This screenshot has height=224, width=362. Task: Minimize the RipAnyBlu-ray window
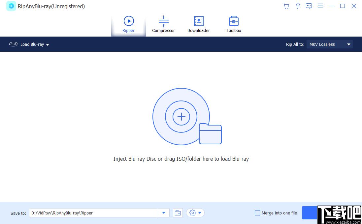pos(332,6)
